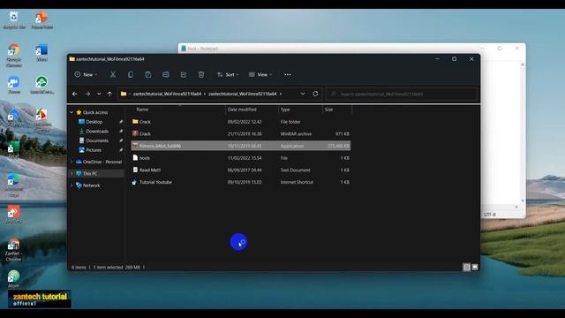
Task: Open the View dropdown
Action: (x=260, y=74)
